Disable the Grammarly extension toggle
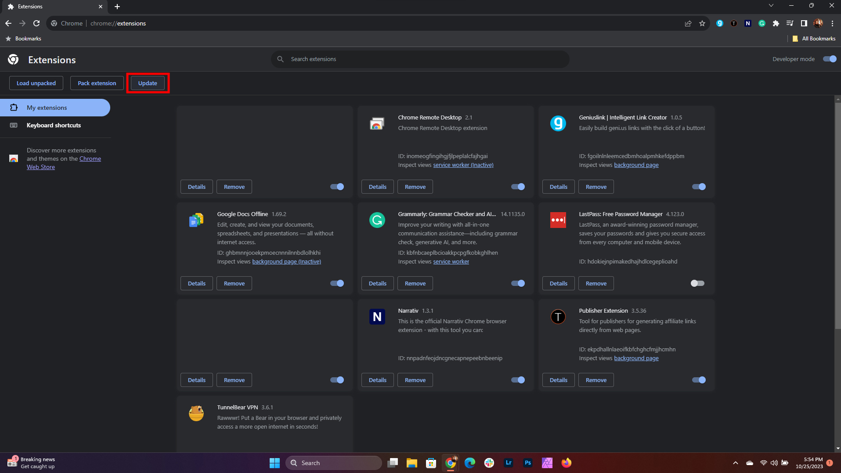The height and width of the screenshot is (473, 841). click(518, 283)
